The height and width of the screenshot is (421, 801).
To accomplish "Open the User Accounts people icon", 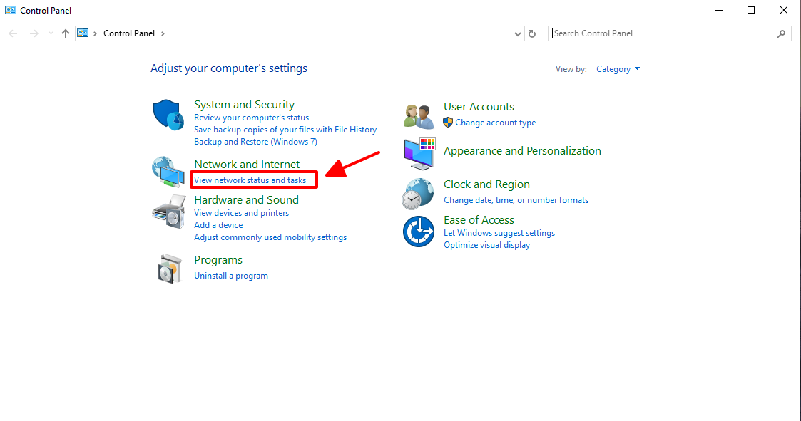I will [419, 115].
